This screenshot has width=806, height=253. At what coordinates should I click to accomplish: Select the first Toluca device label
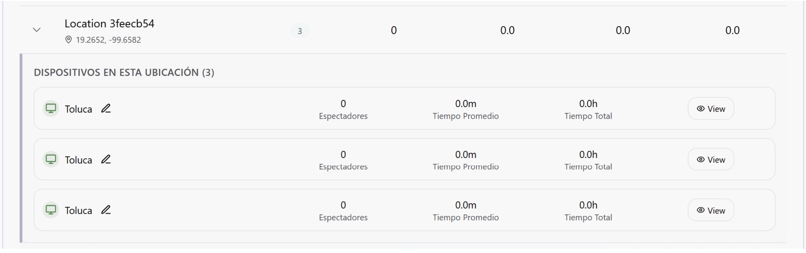(78, 109)
